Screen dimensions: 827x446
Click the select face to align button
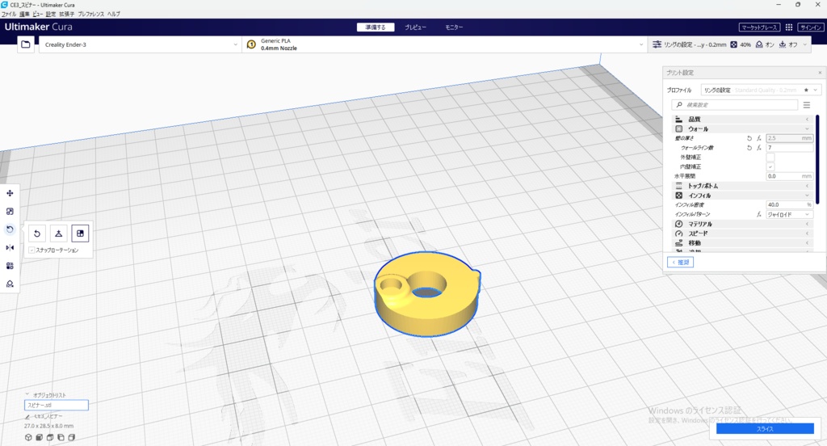click(80, 234)
